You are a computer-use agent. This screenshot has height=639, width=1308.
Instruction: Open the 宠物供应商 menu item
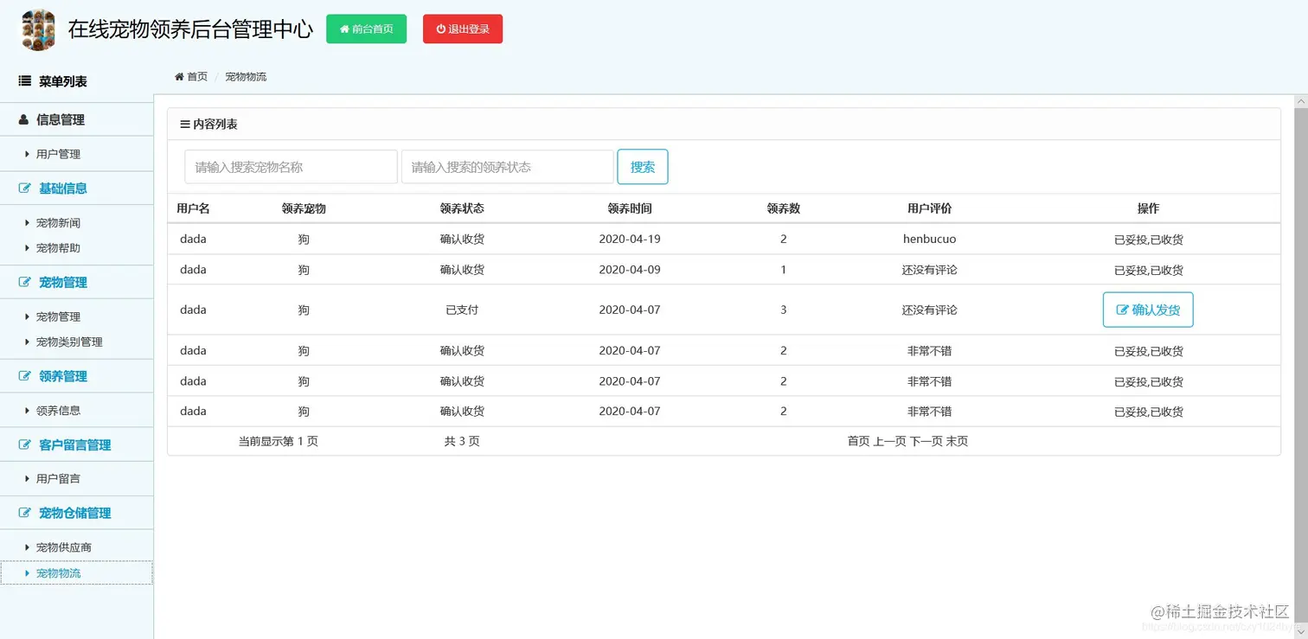pos(64,547)
